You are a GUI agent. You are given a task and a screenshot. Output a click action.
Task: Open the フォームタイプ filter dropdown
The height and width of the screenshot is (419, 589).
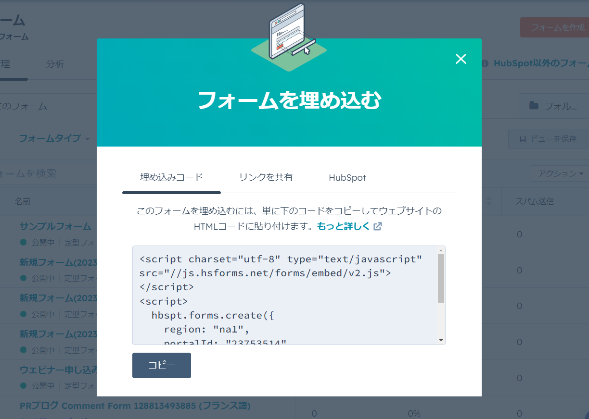[x=54, y=138]
